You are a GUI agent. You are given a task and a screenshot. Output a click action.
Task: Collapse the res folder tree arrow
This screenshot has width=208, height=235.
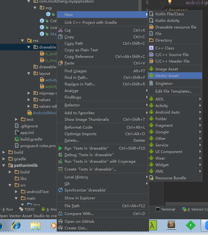[x=23, y=41]
